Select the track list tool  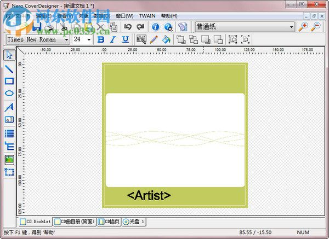pos(9,133)
